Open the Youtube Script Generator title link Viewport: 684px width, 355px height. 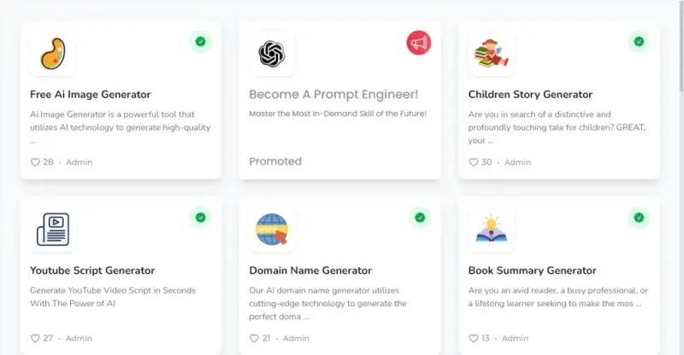[92, 271]
